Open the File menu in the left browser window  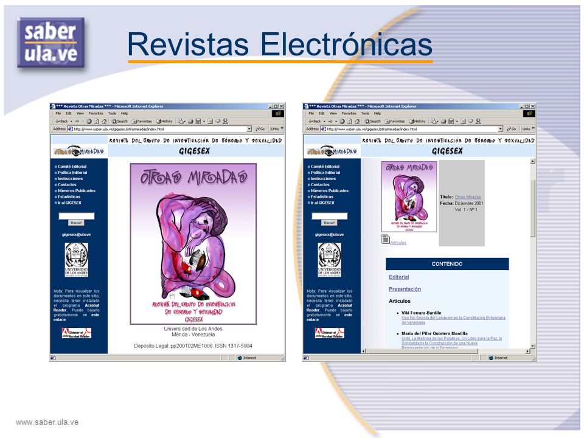pos(58,113)
